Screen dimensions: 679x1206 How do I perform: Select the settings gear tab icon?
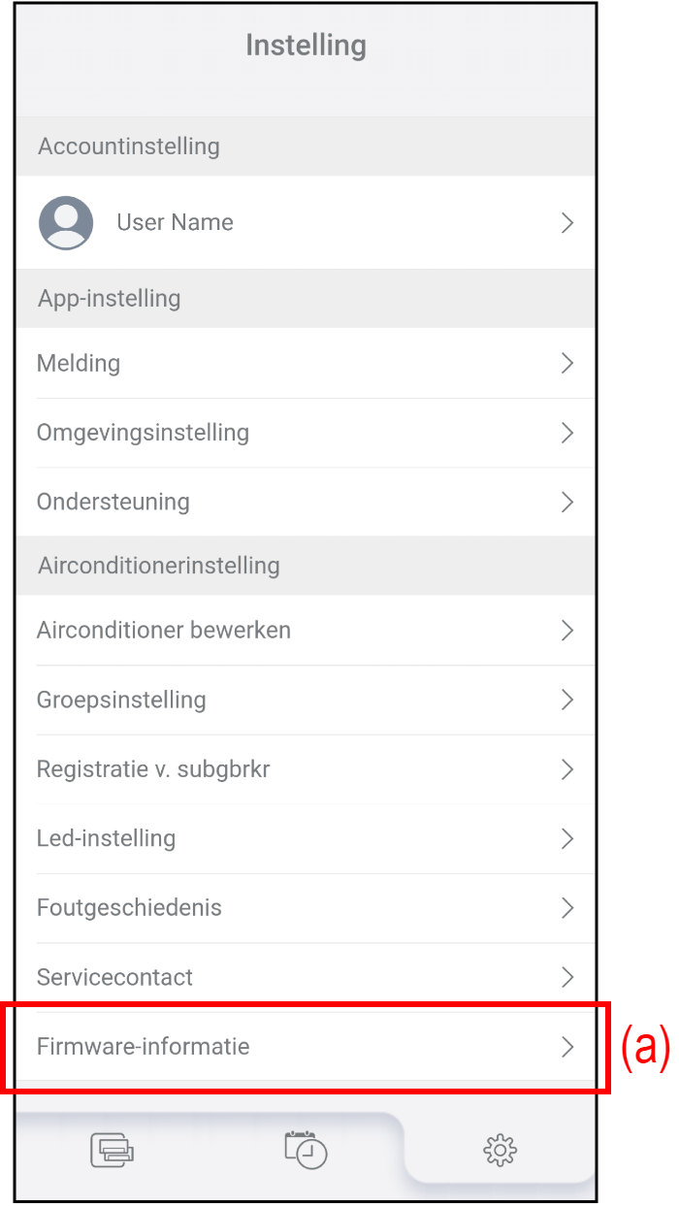500,1151
